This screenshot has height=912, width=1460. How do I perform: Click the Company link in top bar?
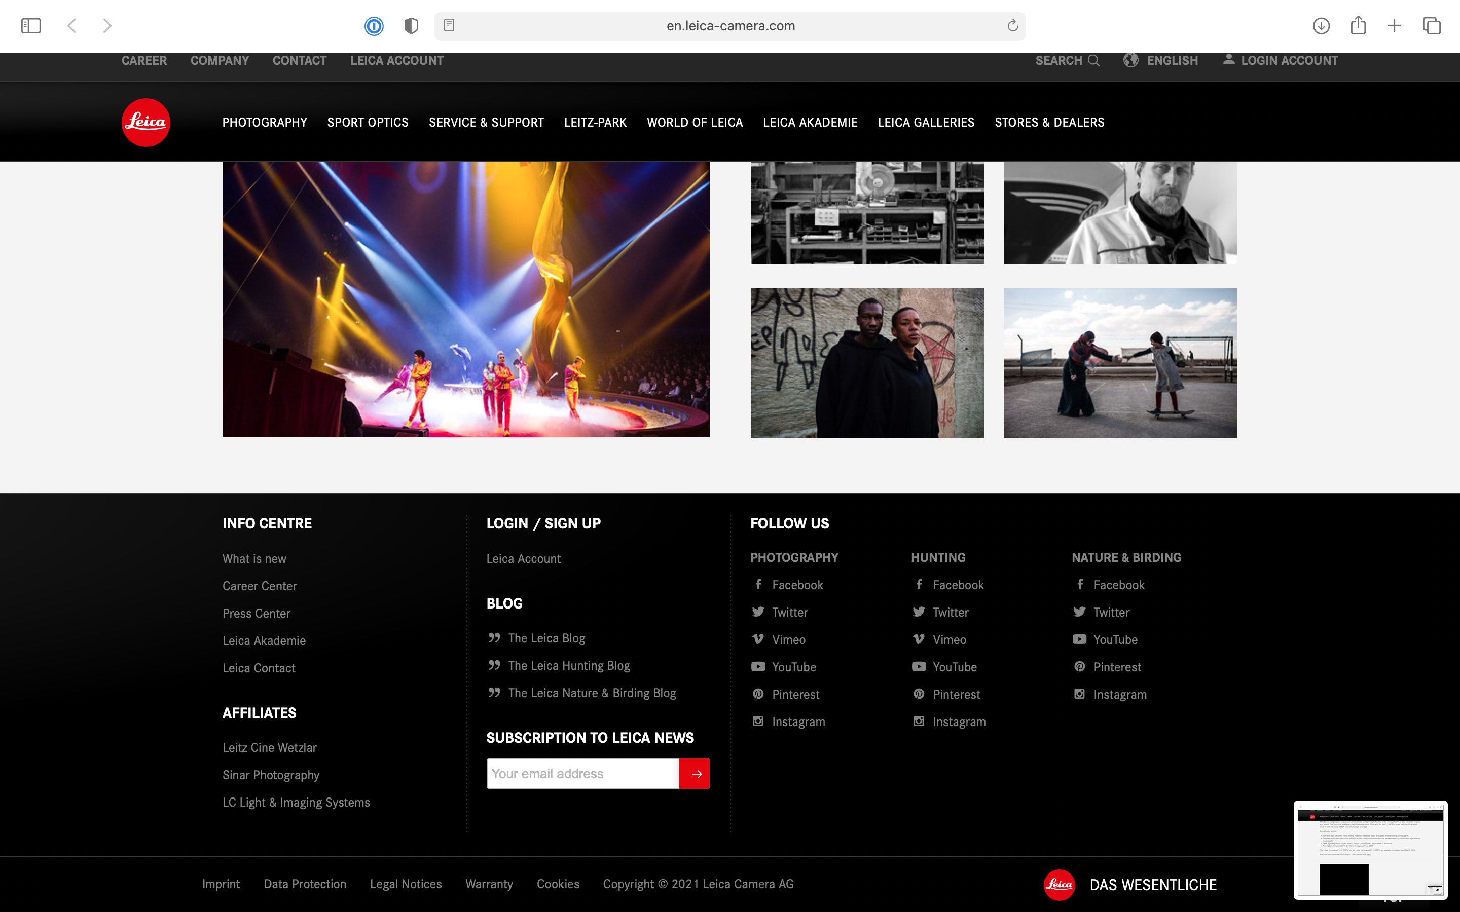220,60
